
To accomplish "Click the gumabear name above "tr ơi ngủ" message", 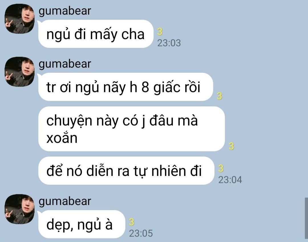I will tap(65, 64).
